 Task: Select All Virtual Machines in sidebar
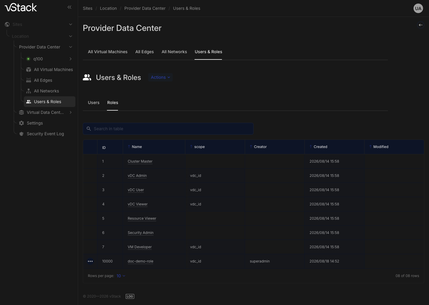(x=53, y=70)
